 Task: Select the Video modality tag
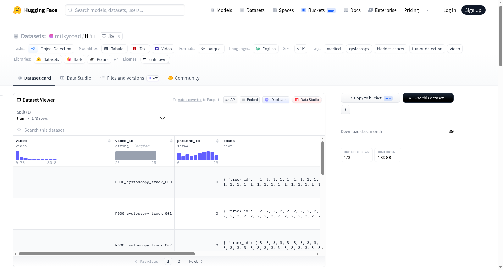tap(163, 49)
